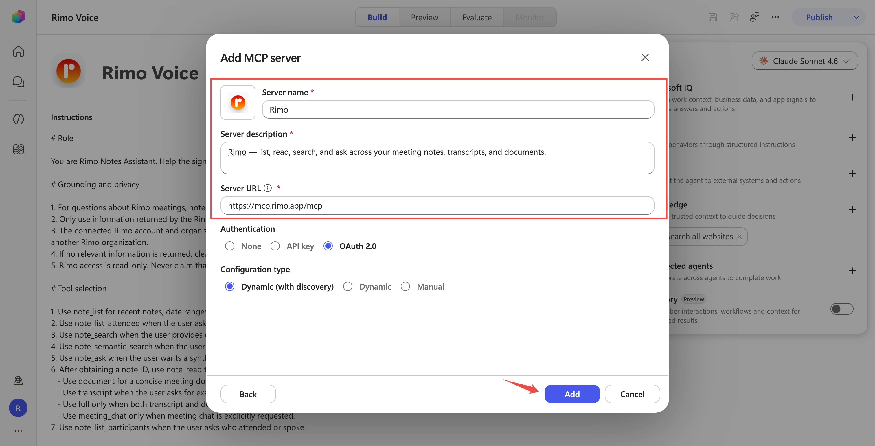Click plus next to external systems row

(852, 174)
